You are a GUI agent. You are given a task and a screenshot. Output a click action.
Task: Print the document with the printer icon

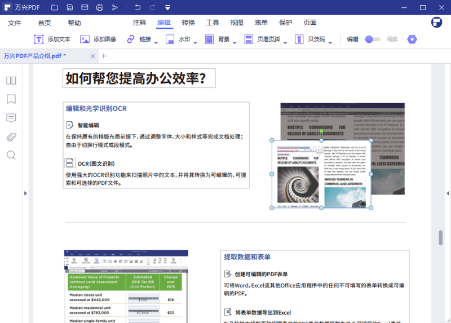[100, 7]
